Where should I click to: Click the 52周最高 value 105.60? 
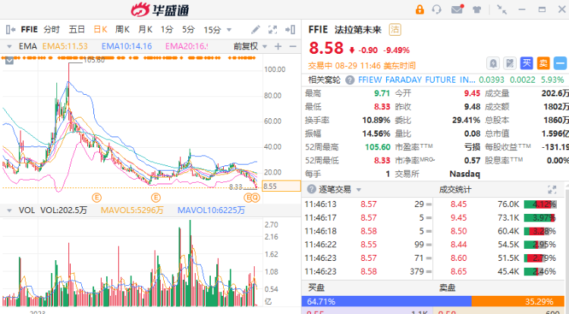pos(377,147)
